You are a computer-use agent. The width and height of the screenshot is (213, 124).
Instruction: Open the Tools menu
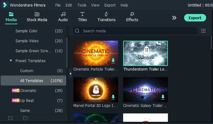point(82,5)
